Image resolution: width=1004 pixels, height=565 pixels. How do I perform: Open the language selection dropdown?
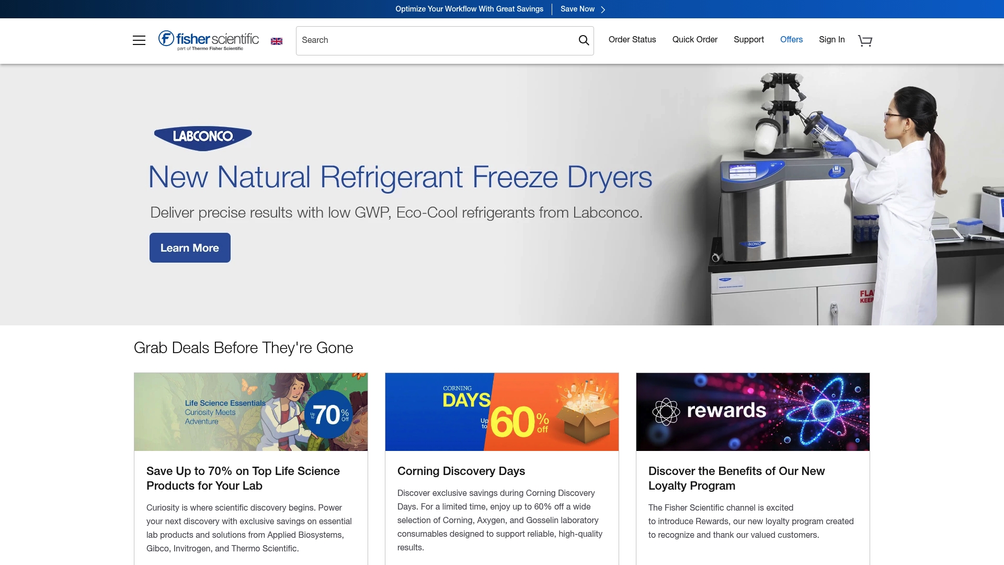coord(277,40)
